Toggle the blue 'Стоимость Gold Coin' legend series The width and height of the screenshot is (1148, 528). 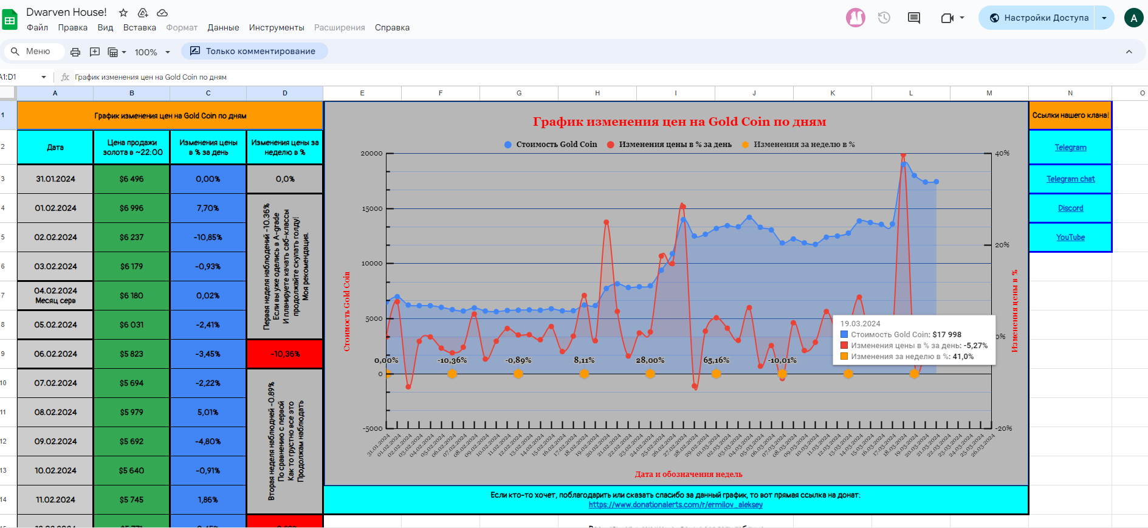coord(551,145)
